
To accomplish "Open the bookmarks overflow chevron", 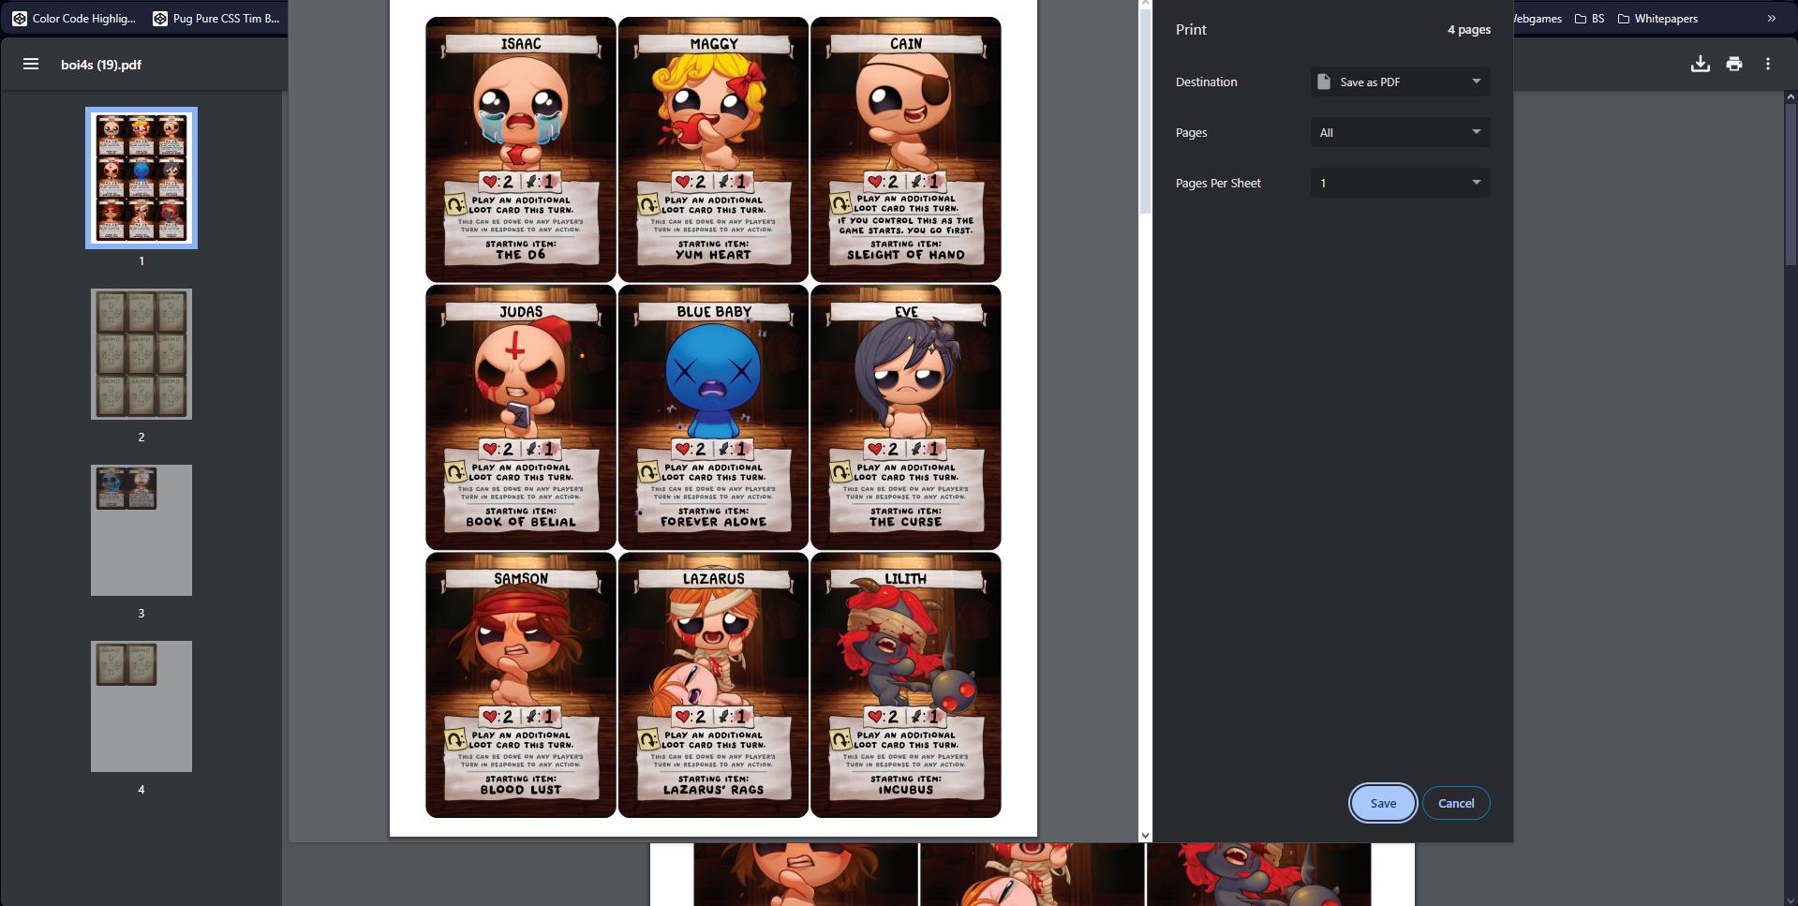I will pyautogui.click(x=1771, y=18).
